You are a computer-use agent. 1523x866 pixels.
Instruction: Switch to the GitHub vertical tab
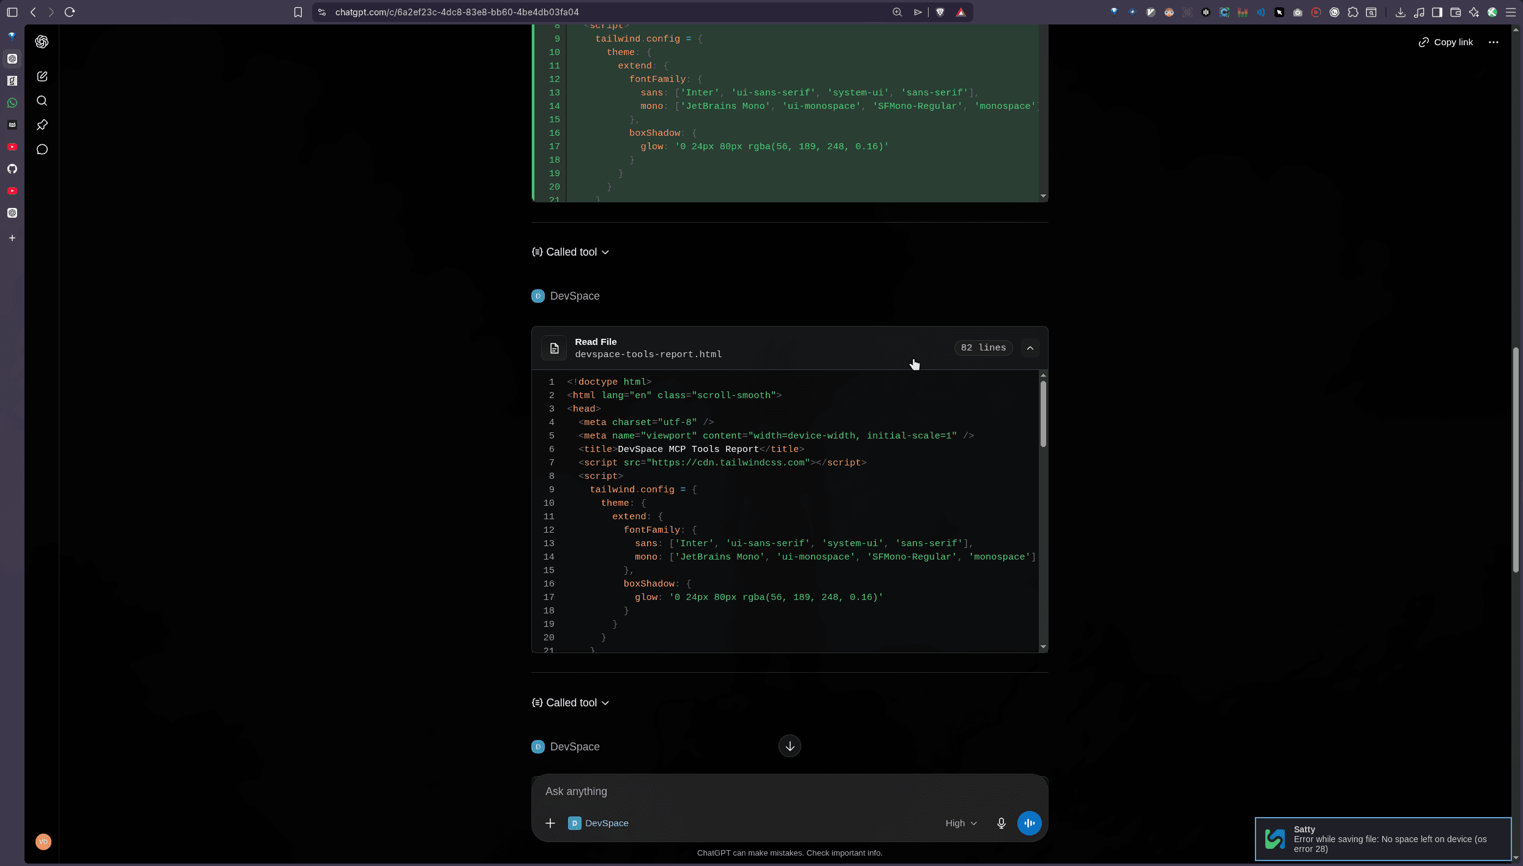[x=12, y=169]
